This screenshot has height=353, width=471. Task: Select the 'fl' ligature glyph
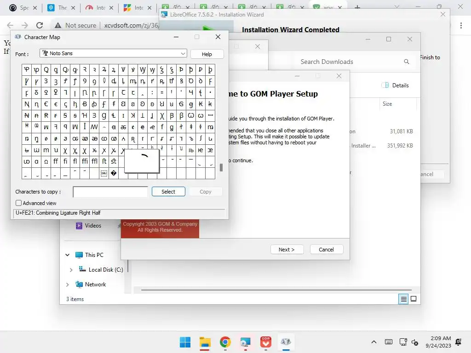pyautogui.click(x=75, y=161)
